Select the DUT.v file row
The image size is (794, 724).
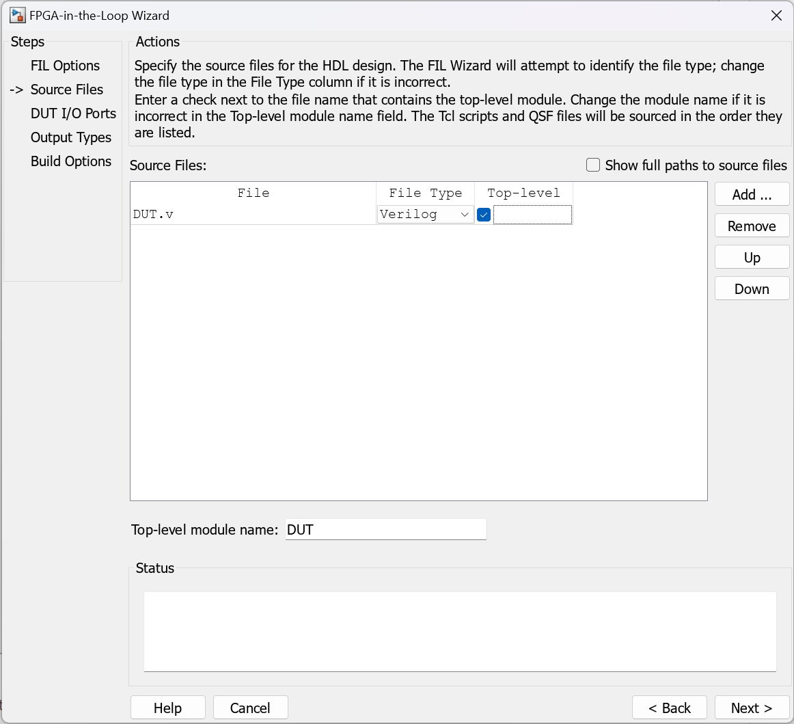[x=253, y=215]
